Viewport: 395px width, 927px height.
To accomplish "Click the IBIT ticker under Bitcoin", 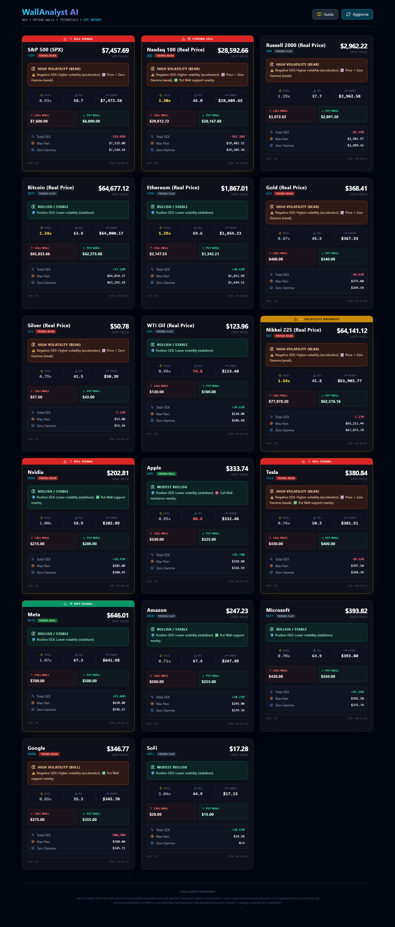I will 31,194.
